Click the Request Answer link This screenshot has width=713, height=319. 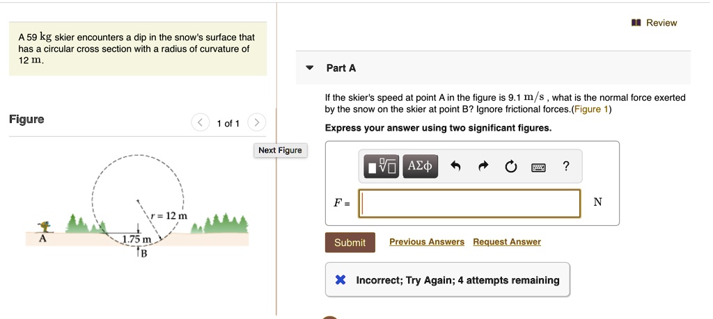coord(506,242)
